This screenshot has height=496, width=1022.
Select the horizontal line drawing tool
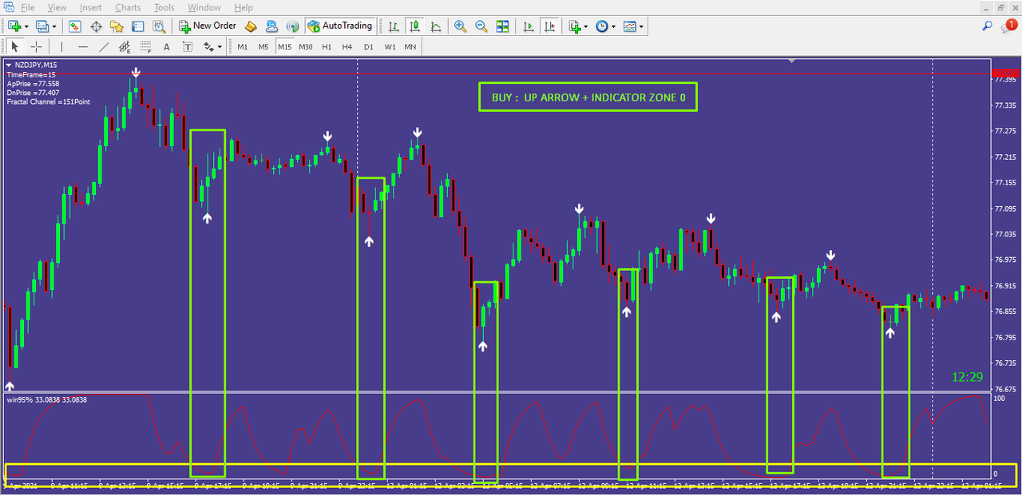(82, 46)
